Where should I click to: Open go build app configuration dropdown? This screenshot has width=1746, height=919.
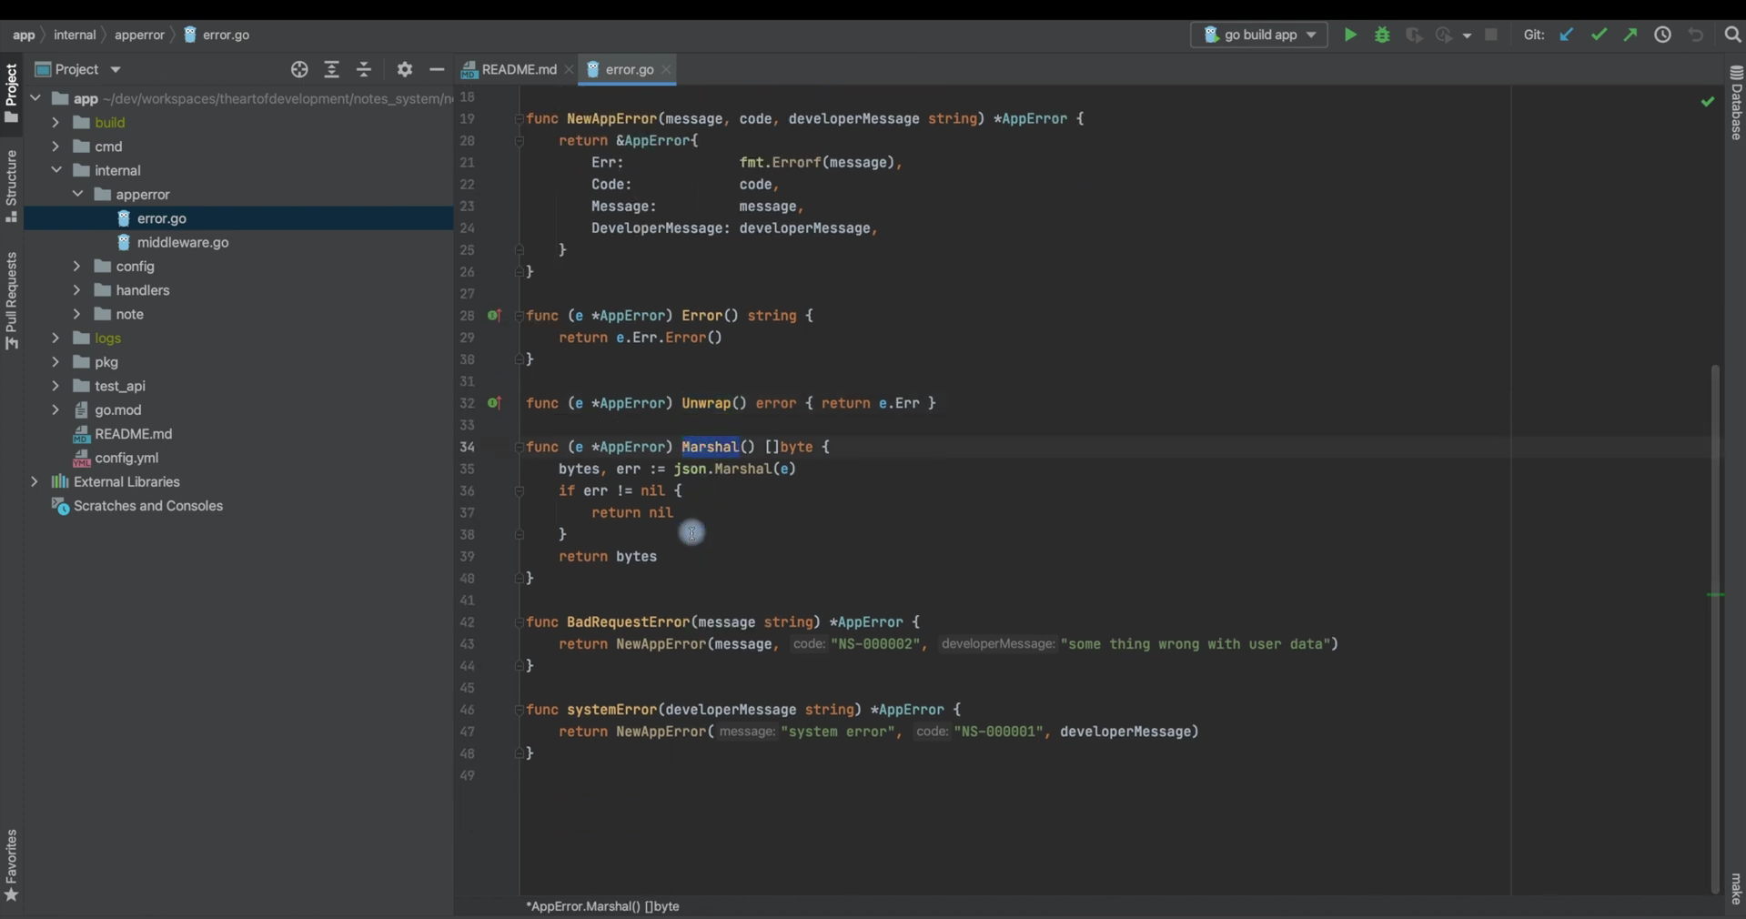click(1259, 35)
